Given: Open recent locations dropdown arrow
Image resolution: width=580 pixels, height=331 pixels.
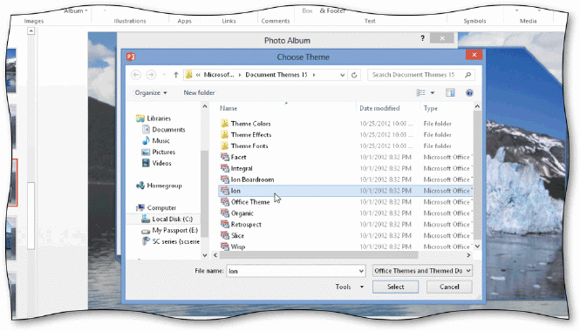Looking at the screenshot, I should 164,75.
